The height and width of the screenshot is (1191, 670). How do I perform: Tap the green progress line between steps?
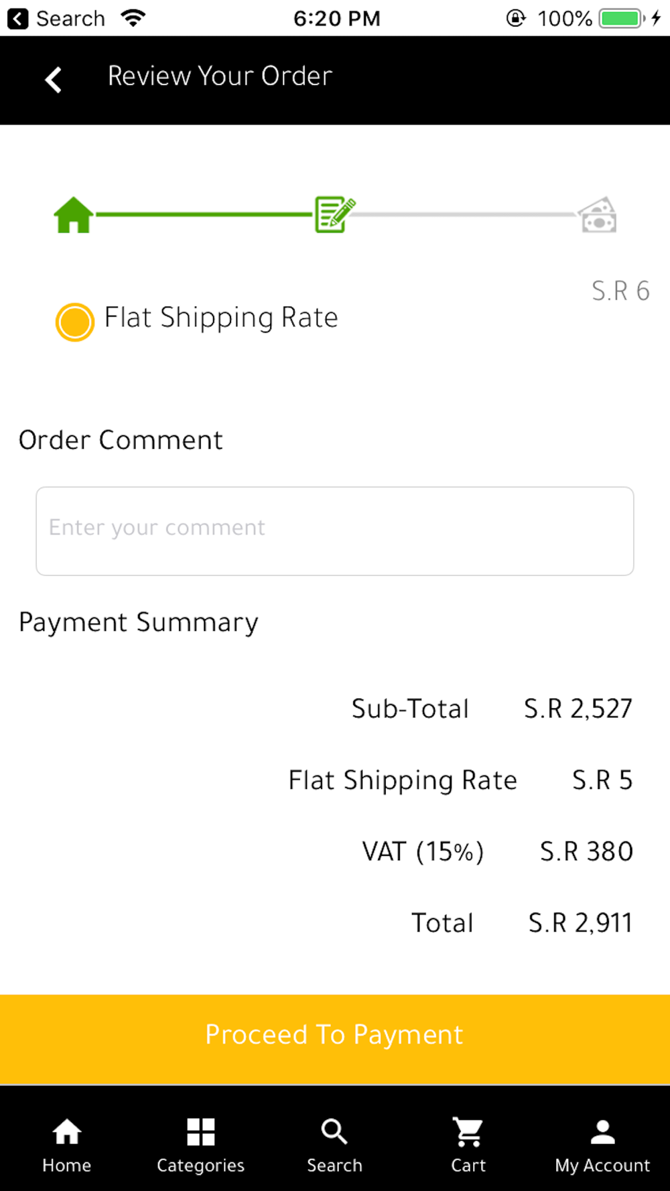point(204,214)
